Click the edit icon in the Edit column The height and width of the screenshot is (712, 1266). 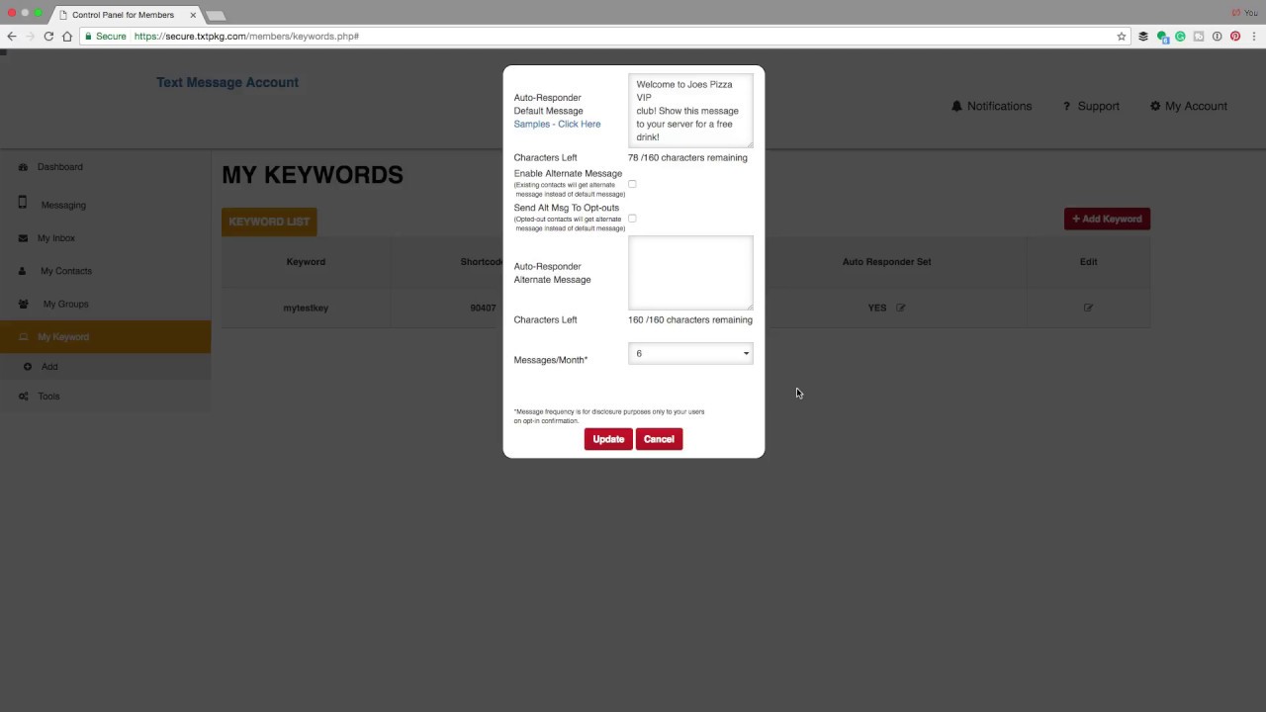click(x=1088, y=308)
